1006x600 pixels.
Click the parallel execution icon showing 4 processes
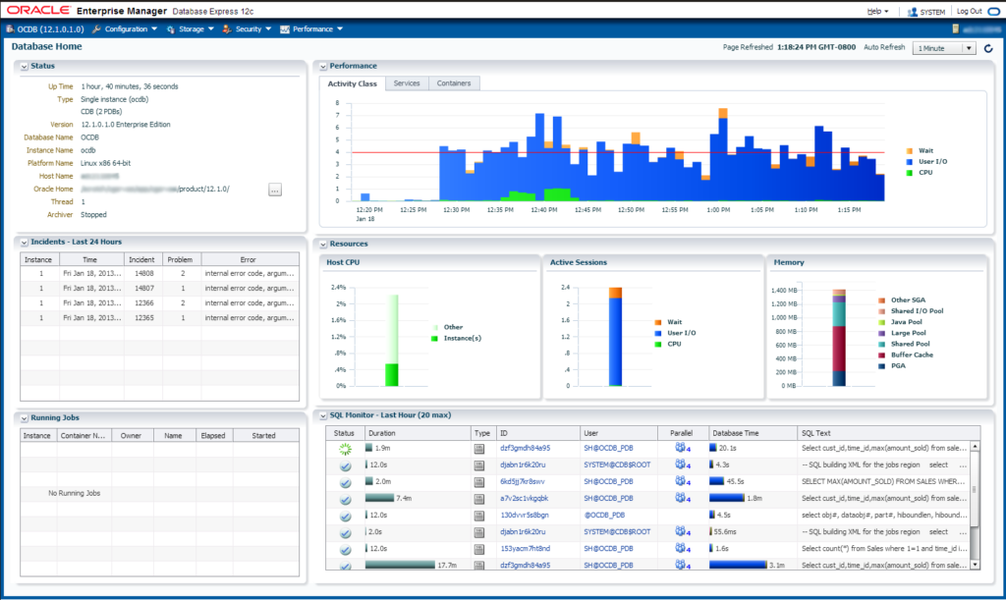(681, 450)
